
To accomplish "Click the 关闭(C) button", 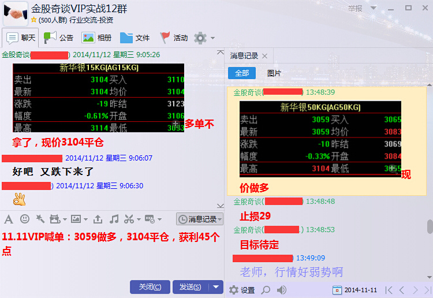I will (x=150, y=286).
